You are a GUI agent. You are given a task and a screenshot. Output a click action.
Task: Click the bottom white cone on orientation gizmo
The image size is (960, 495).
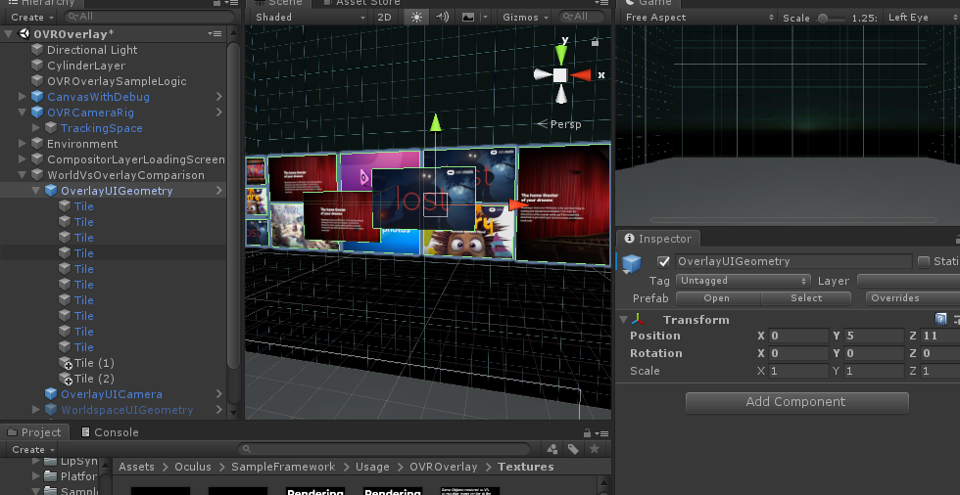(560, 95)
